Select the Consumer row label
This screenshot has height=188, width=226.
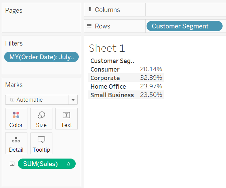[x=105, y=70]
